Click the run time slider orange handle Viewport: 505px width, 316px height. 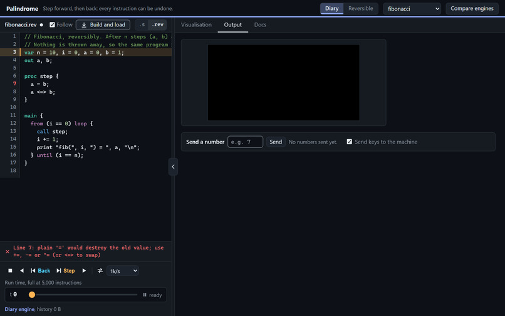coord(32,295)
